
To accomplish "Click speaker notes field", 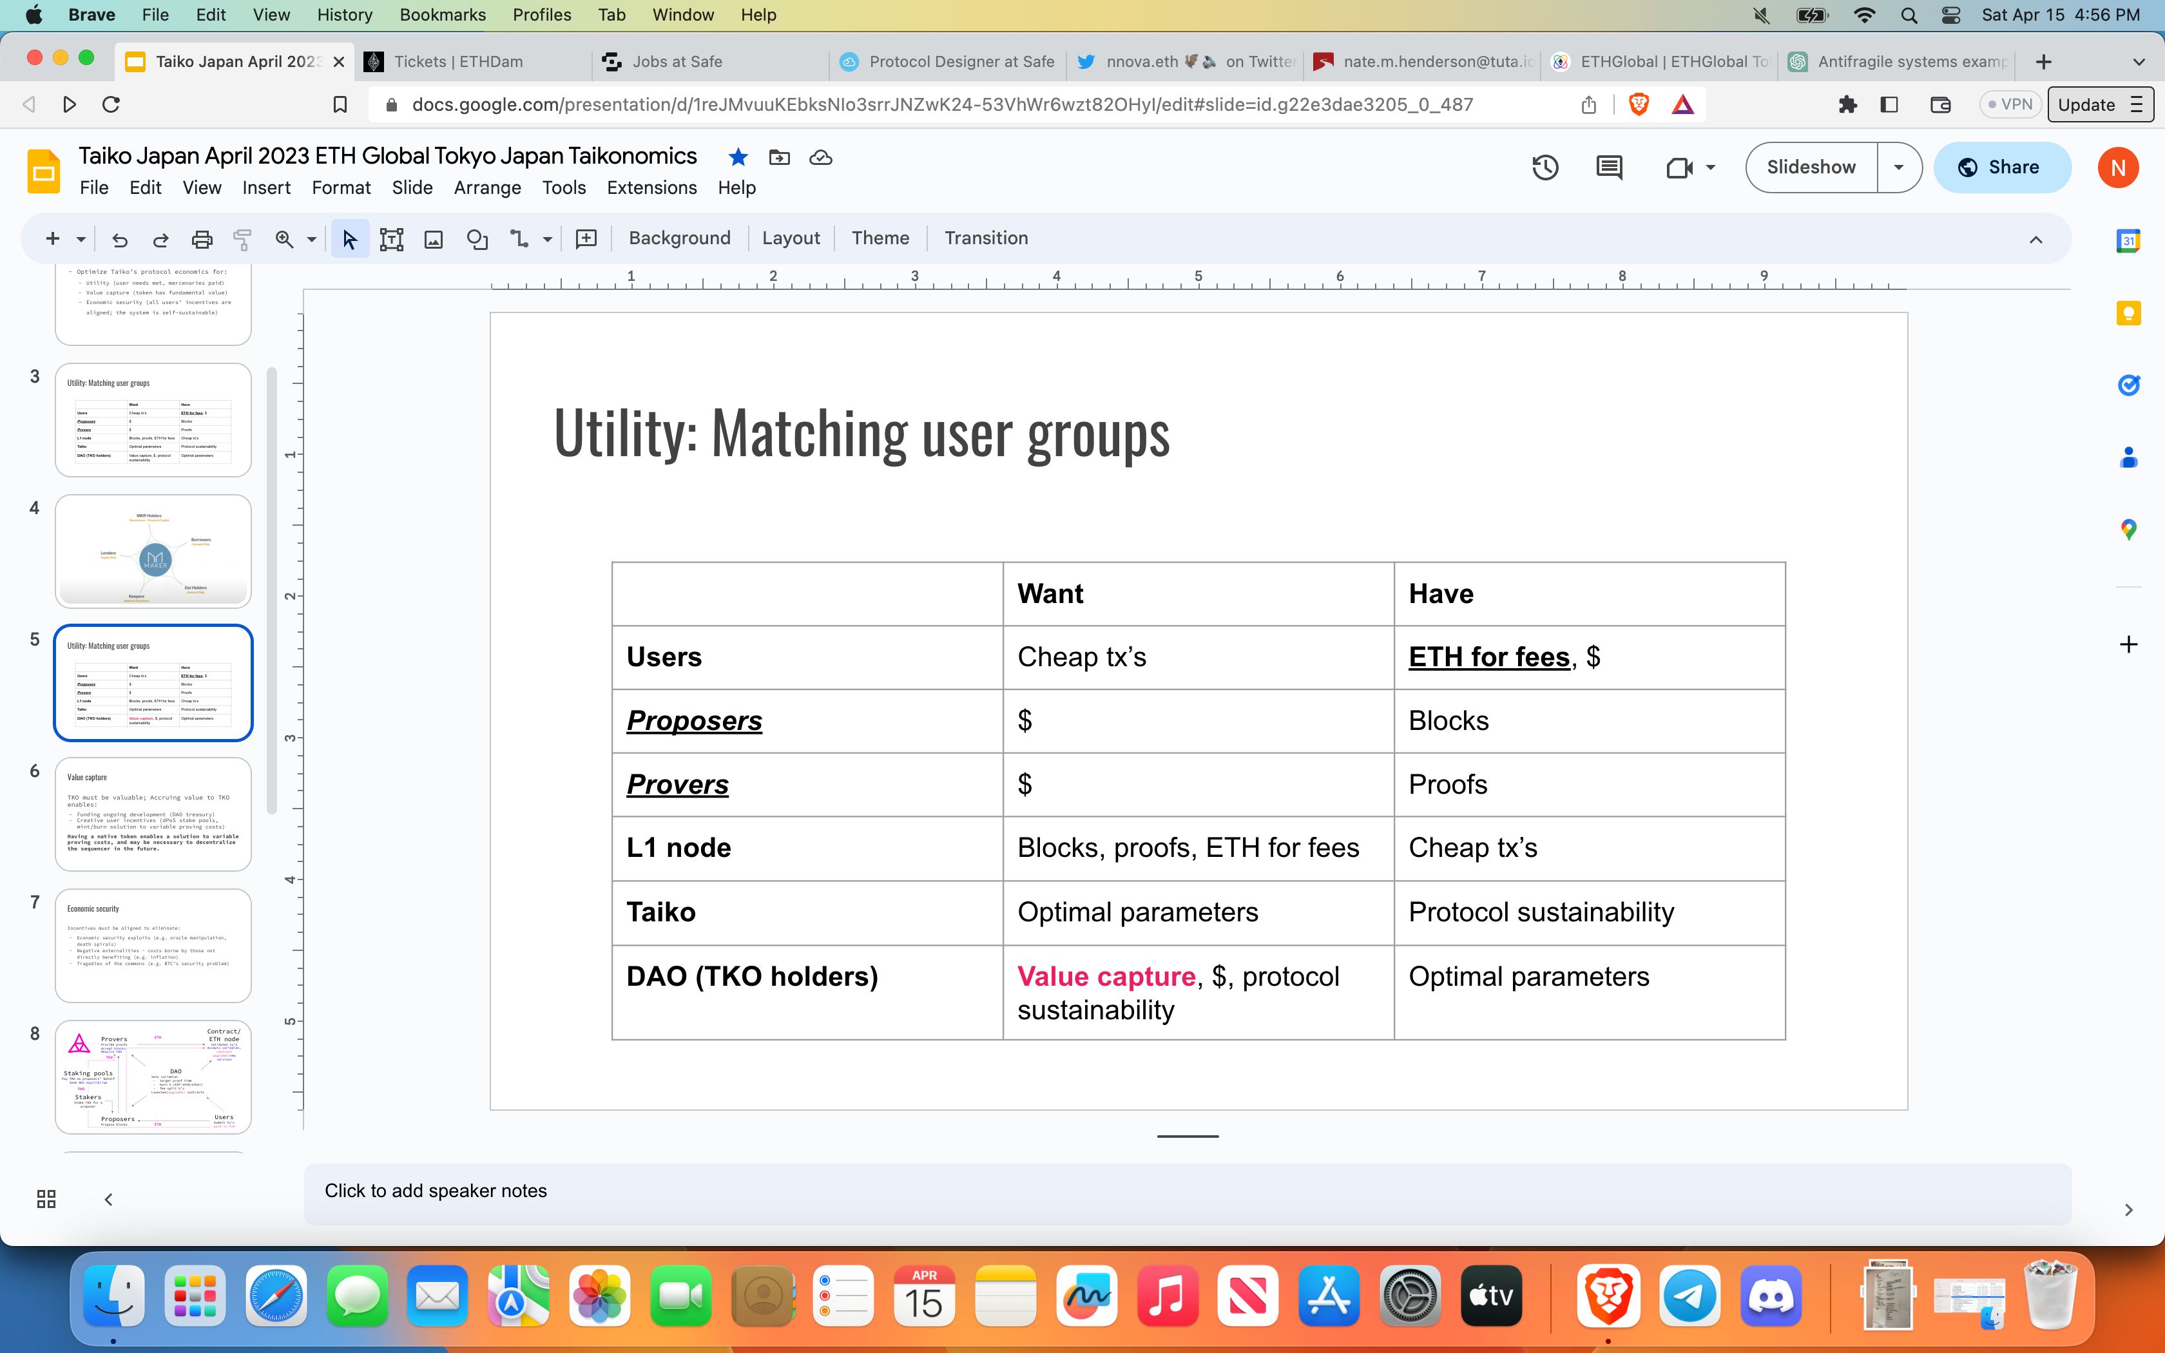I will [x=1187, y=1193].
